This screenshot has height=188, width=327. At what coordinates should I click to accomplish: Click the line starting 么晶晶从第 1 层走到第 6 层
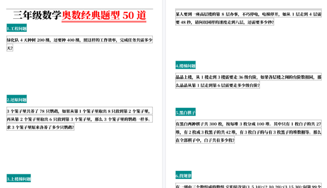[217, 85]
